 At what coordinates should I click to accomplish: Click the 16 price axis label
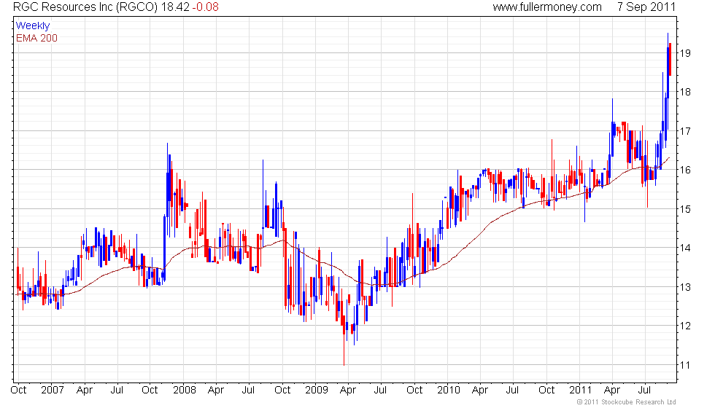[x=685, y=170]
